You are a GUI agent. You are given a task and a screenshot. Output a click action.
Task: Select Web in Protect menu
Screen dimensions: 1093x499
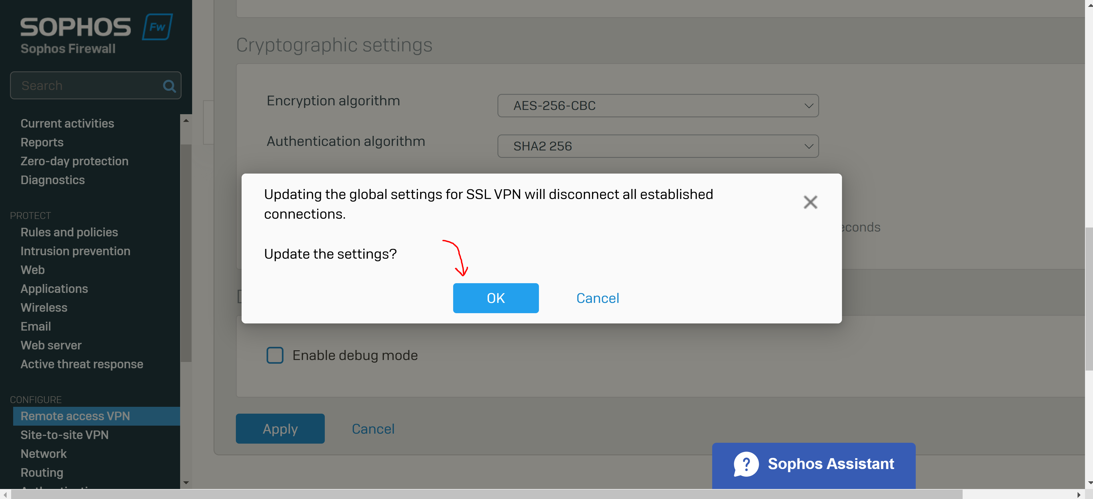(x=33, y=270)
